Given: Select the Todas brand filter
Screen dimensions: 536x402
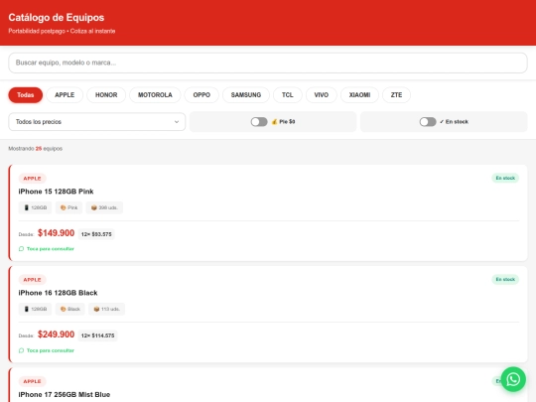Looking at the screenshot, I should [x=26, y=95].
